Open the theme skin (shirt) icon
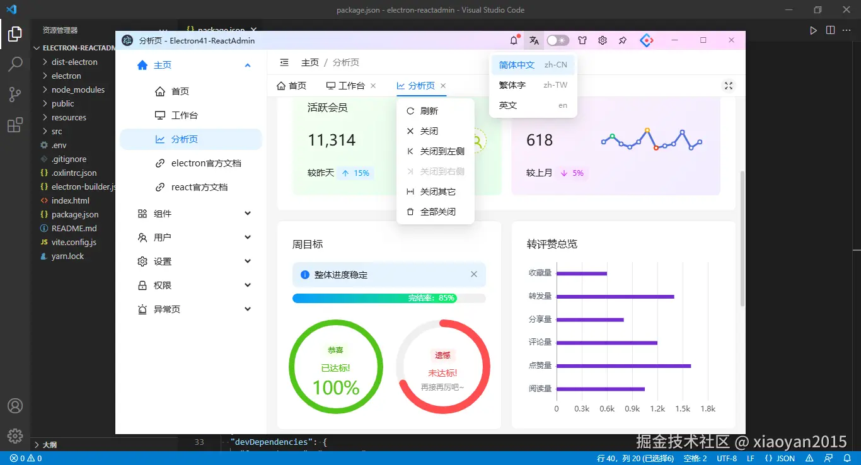 point(582,40)
